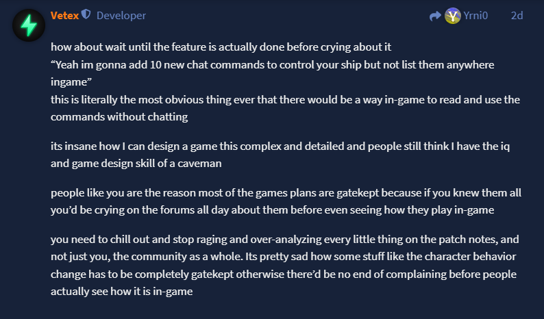Click the 2d post timestamp
The height and width of the screenshot is (319, 544).
coord(517,15)
